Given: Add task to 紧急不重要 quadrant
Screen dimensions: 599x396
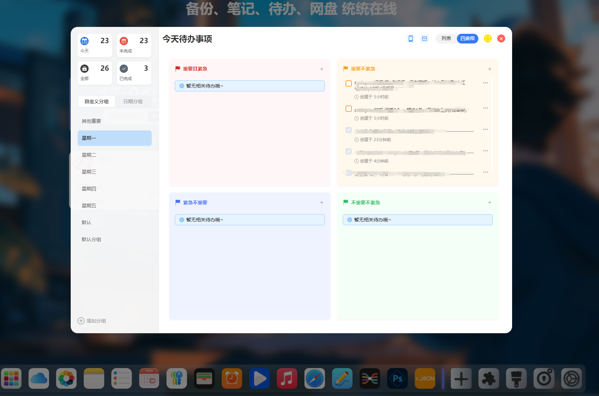Looking at the screenshot, I should click(322, 202).
